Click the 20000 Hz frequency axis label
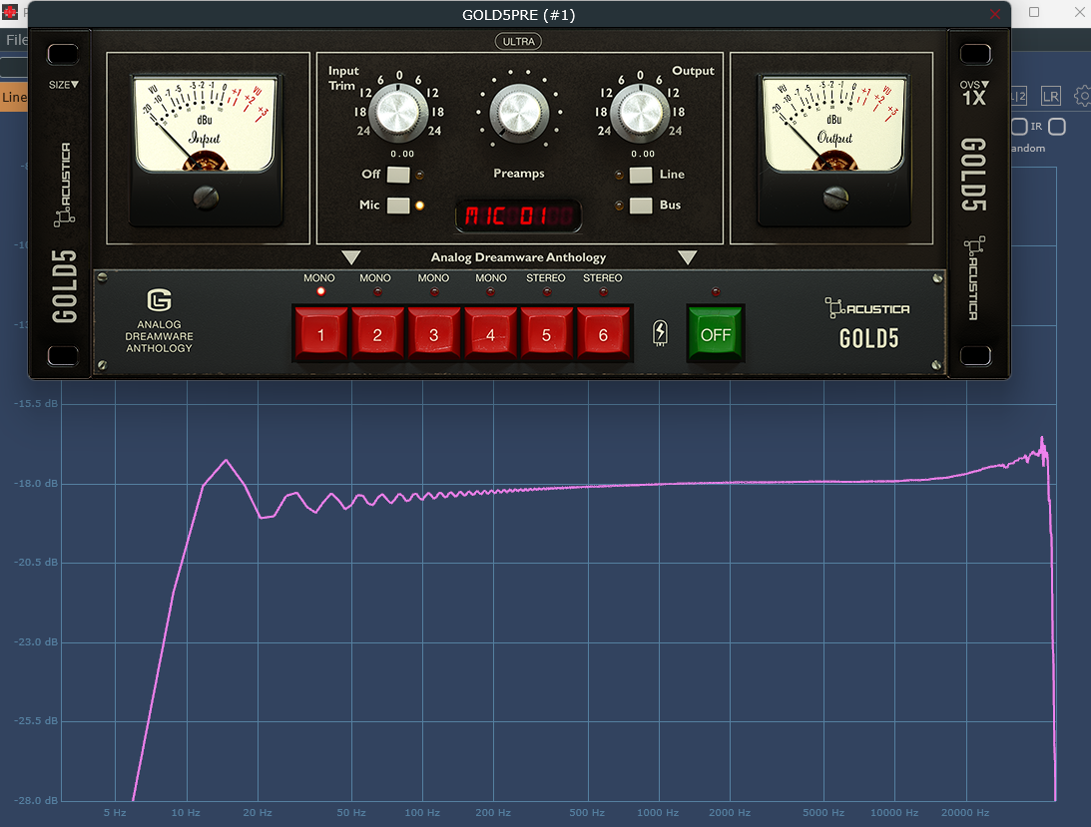The height and width of the screenshot is (827, 1091). tap(964, 812)
